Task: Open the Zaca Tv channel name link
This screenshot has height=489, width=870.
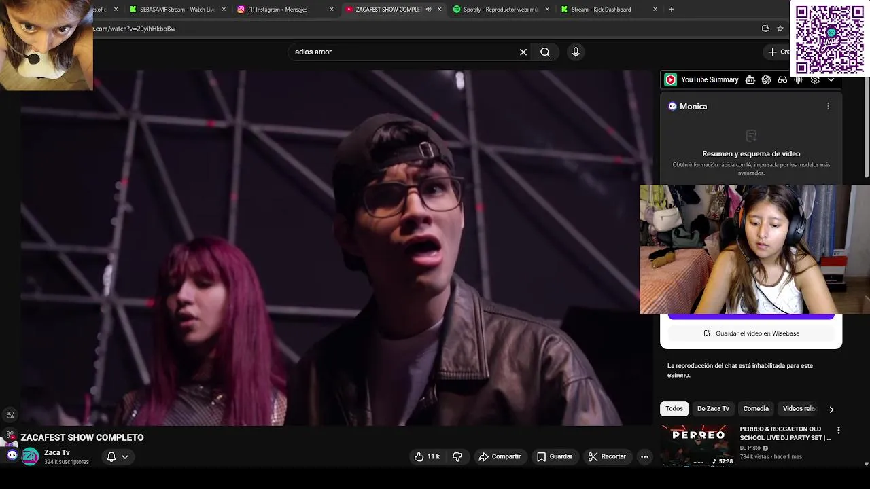Action: 57,452
